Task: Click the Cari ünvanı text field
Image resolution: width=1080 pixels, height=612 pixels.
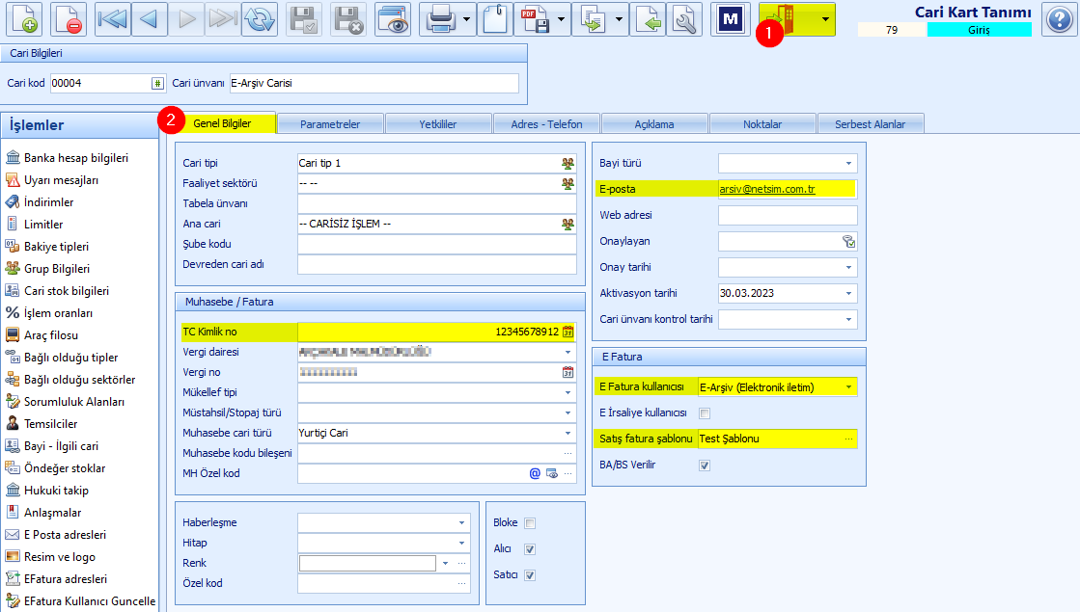Action: pyautogui.click(x=374, y=83)
